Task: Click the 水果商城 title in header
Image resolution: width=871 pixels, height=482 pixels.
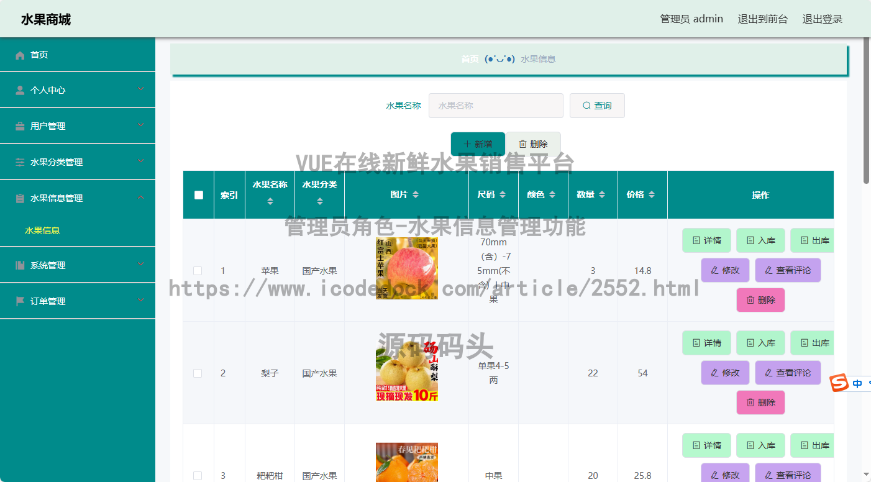Action: [x=46, y=19]
